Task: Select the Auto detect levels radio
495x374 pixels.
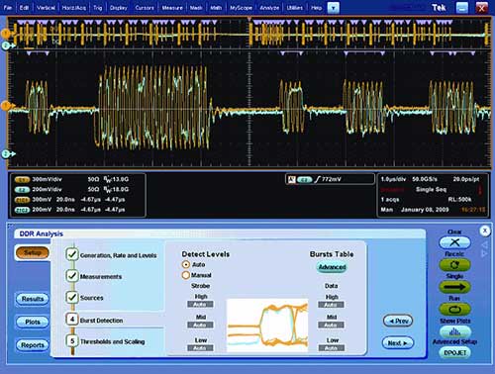Action: point(186,264)
